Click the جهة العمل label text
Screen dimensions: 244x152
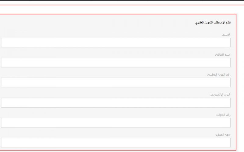223,135
